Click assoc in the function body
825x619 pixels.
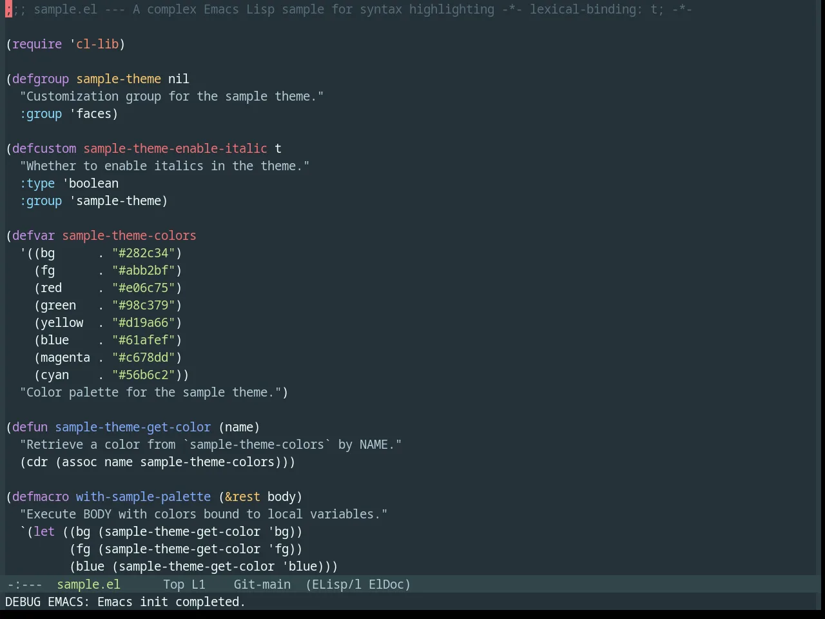(x=79, y=462)
